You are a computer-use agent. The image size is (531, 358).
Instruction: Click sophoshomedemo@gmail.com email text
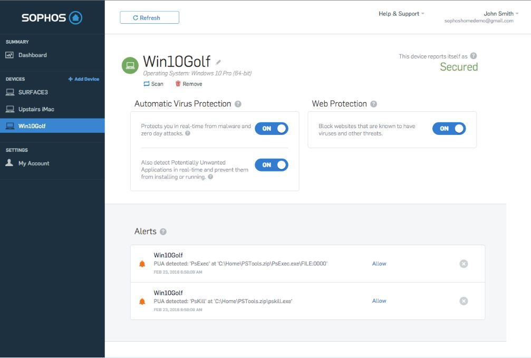pyautogui.click(x=479, y=21)
